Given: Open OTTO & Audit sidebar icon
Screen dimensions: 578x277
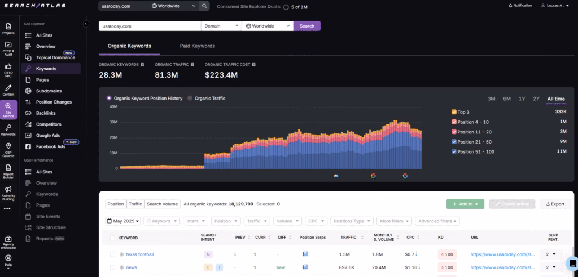Looking at the screenshot, I should (x=8, y=47).
